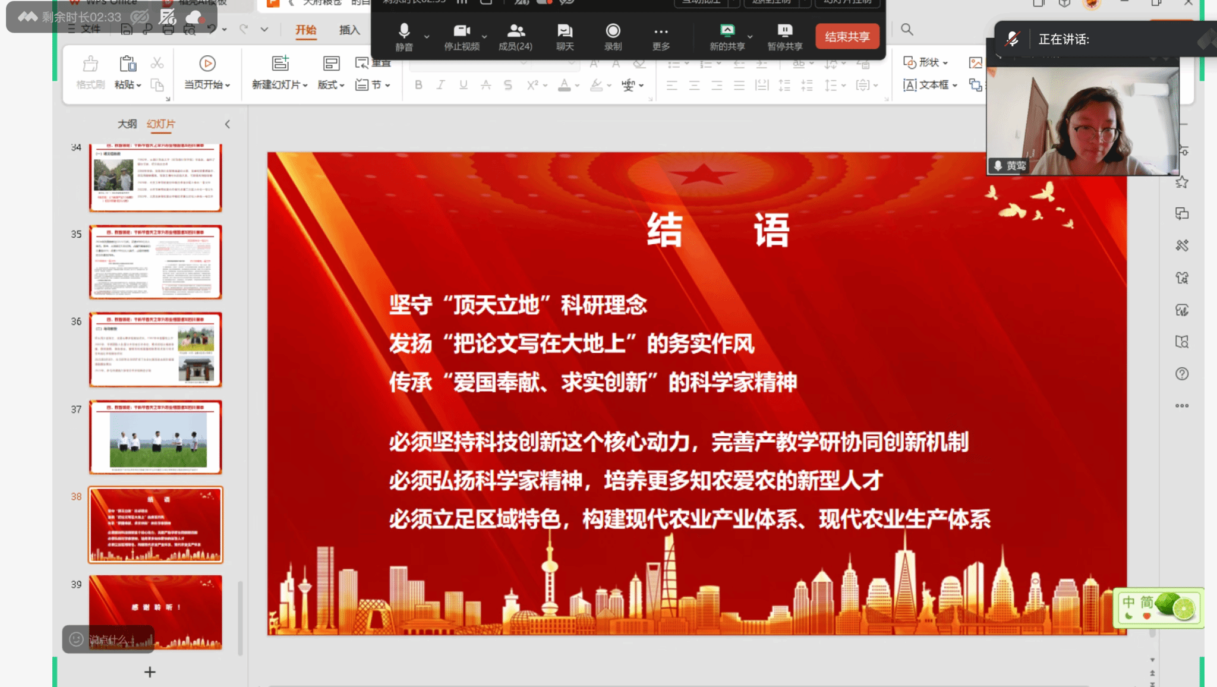
Task: Open the line spacing dropdown
Action: 834,86
